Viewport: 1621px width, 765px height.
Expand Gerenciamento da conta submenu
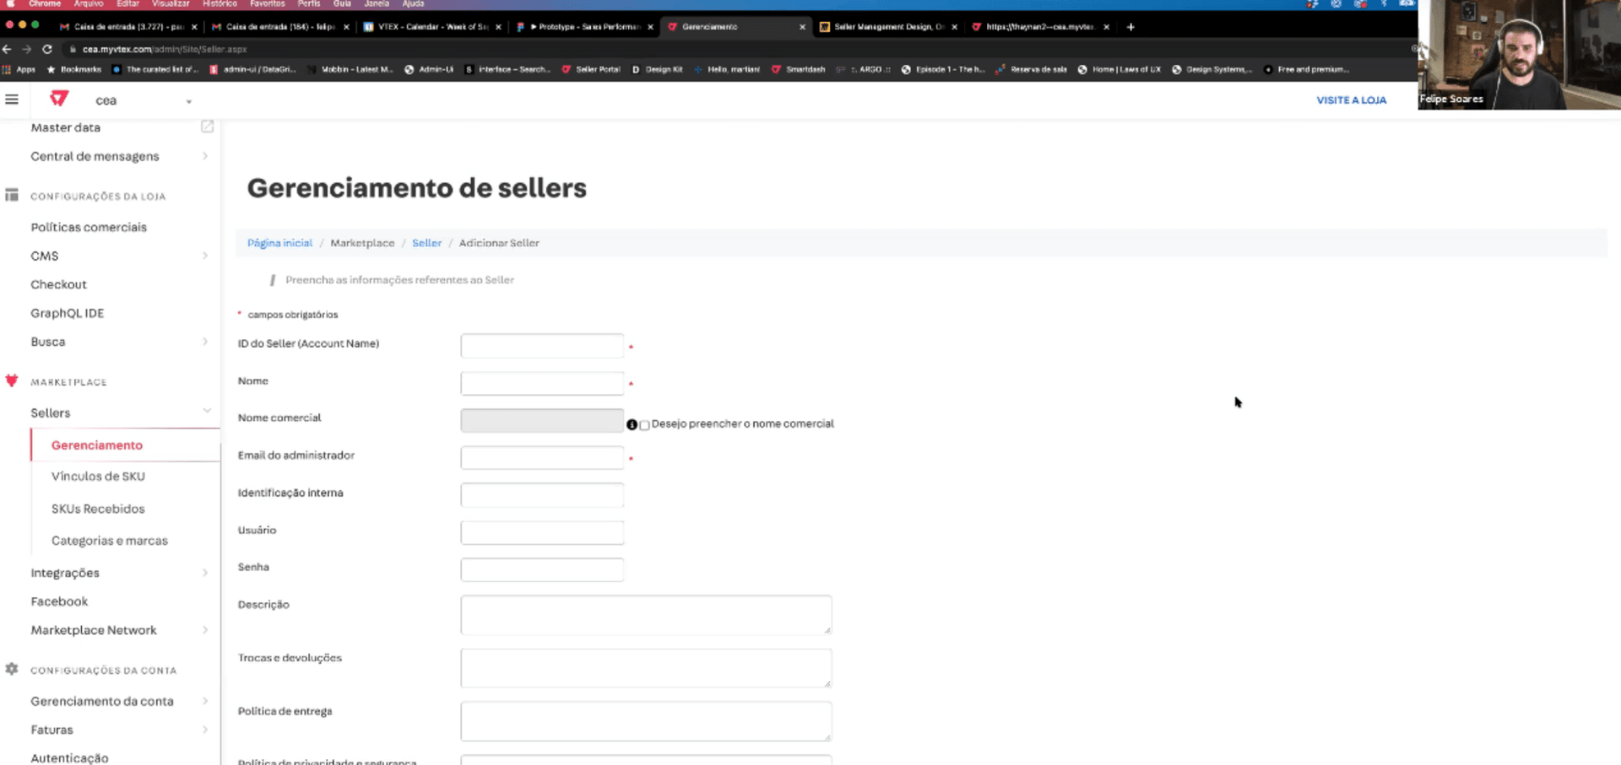coord(205,701)
